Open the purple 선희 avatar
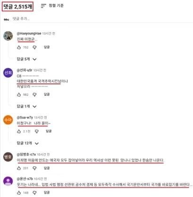Viewport: 193px width, 197px height. (x=8, y=73)
